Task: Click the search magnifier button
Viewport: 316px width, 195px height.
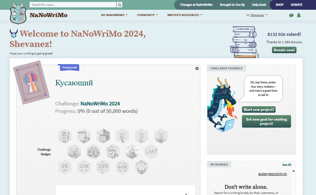Action: [120, 5]
